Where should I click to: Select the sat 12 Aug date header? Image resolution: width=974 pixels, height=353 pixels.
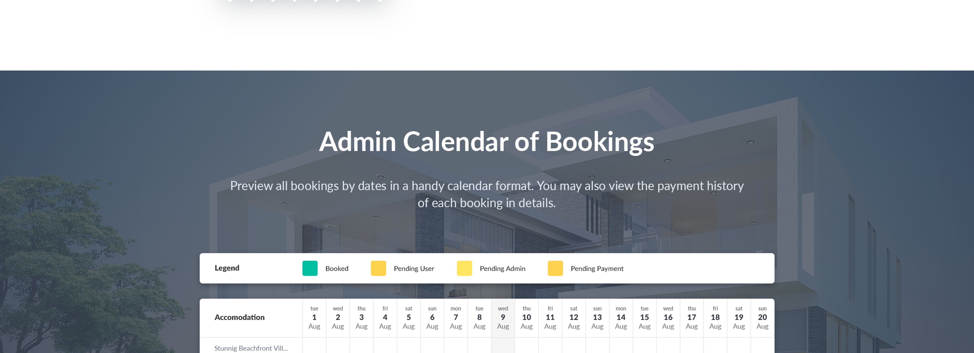tap(573, 318)
